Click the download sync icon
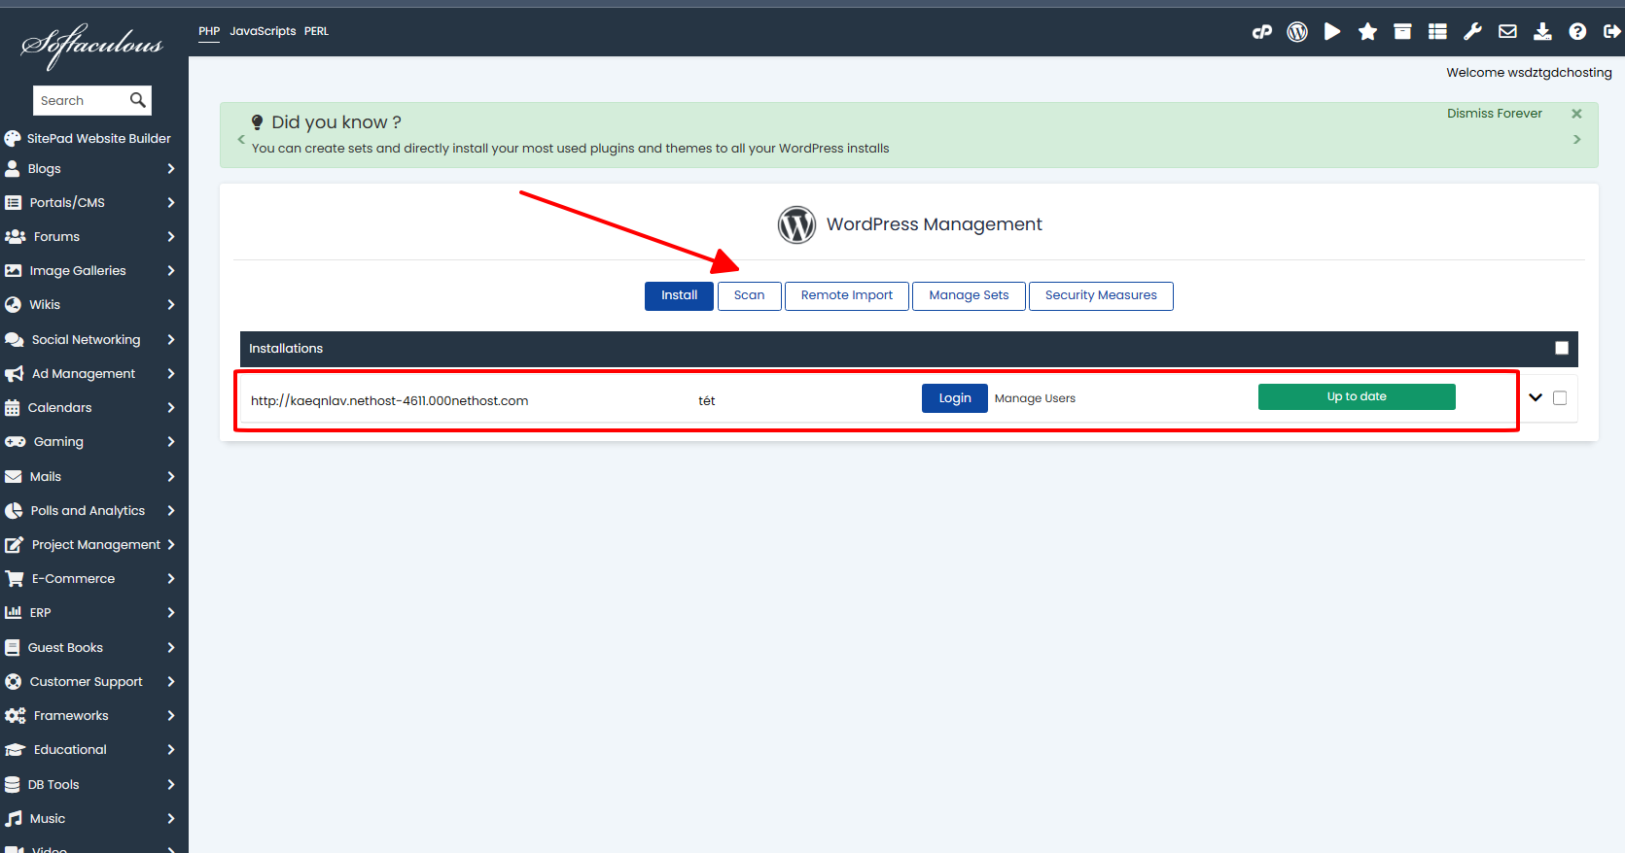The height and width of the screenshot is (853, 1625). [x=1542, y=32]
